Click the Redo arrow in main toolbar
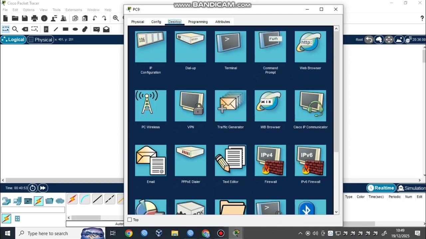426x239 pixels. click(x=105, y=18)
